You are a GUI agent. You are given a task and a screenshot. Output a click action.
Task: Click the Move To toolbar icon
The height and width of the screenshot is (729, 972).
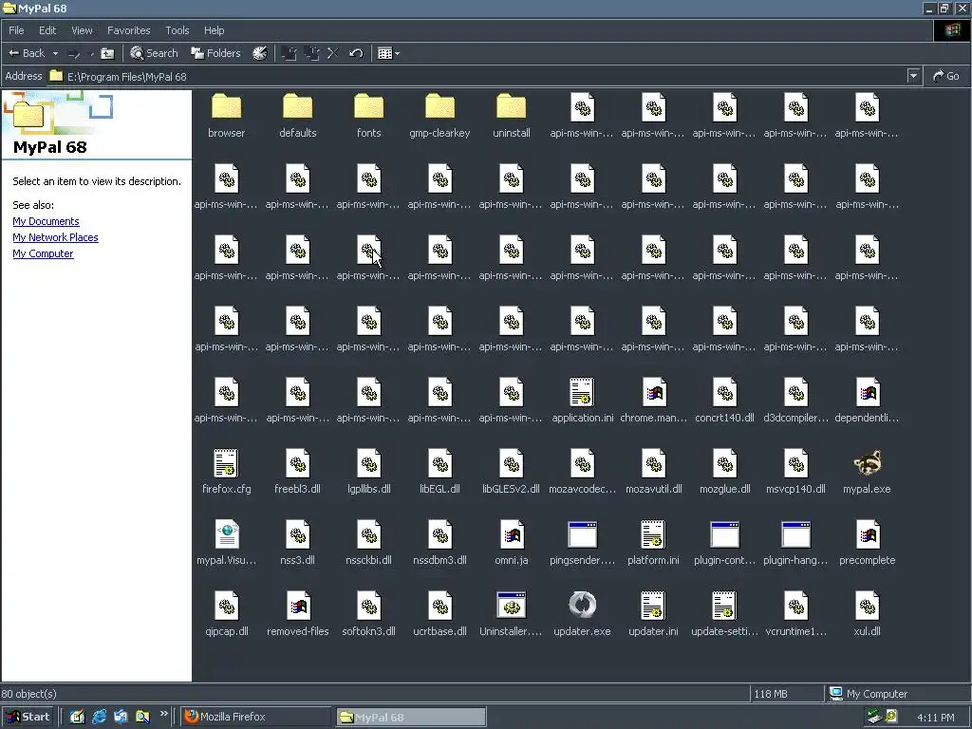pyautogui.click(x=289, y=53)
